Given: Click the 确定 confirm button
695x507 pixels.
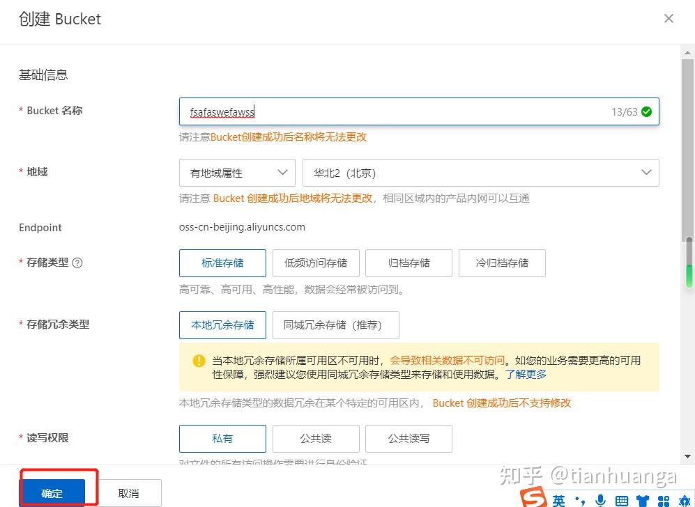Looking at the screenshot, I should click(52, 492).
